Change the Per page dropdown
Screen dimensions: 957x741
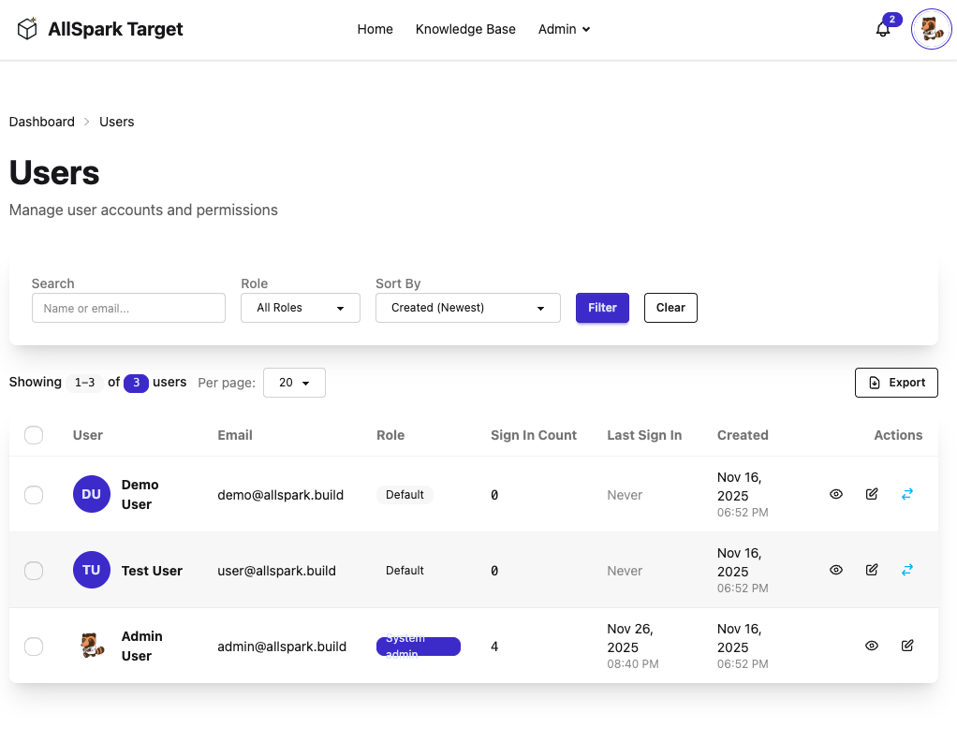click(x=294, y=382)
